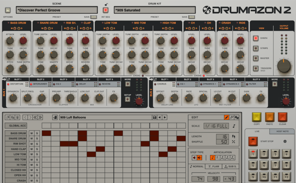Click double left arrow shift icon
The height and width of the screenshot is (183, 296).
35,117
